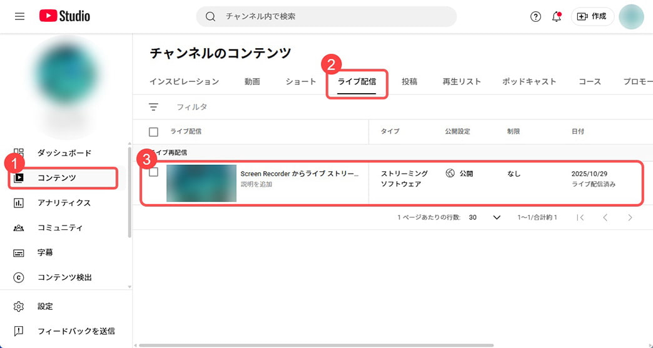Click the ダッシュボード dashboard icon

pyautogui.click(x=19, y=153)
